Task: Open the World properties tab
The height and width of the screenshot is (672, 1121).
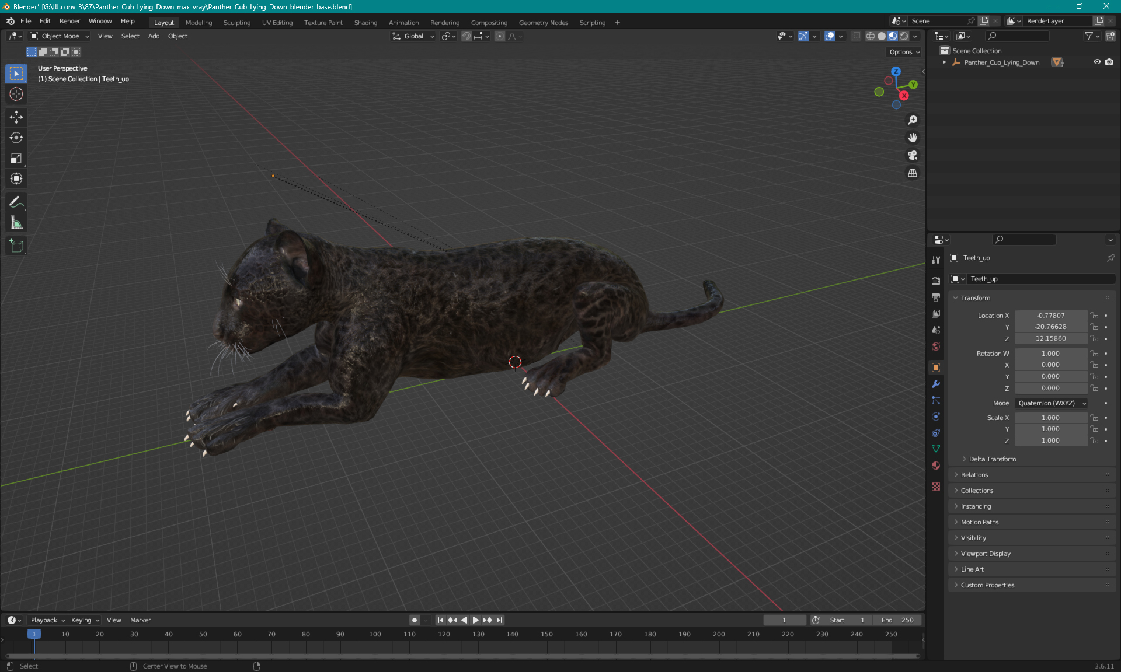Action: (x=936, y=346)
